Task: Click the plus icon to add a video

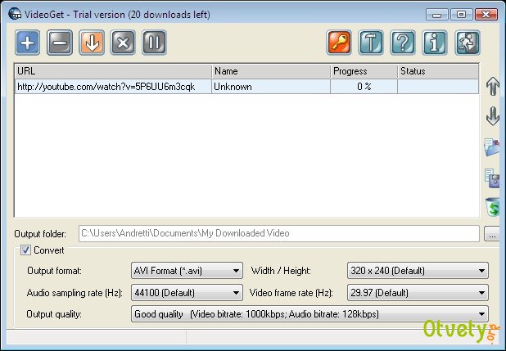Action: point(28,43)
